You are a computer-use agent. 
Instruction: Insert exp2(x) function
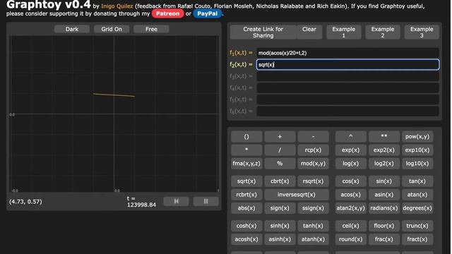pyautogui.click(x=384, y=150)
